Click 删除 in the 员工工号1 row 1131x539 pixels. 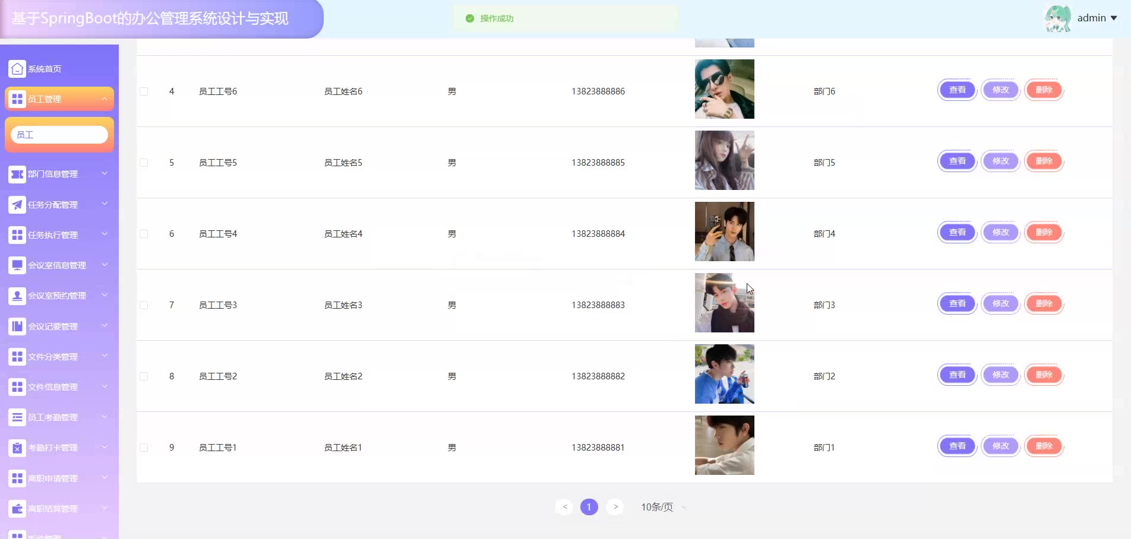pos(1044,446)
